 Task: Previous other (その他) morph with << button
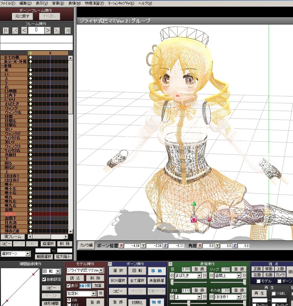212,297
